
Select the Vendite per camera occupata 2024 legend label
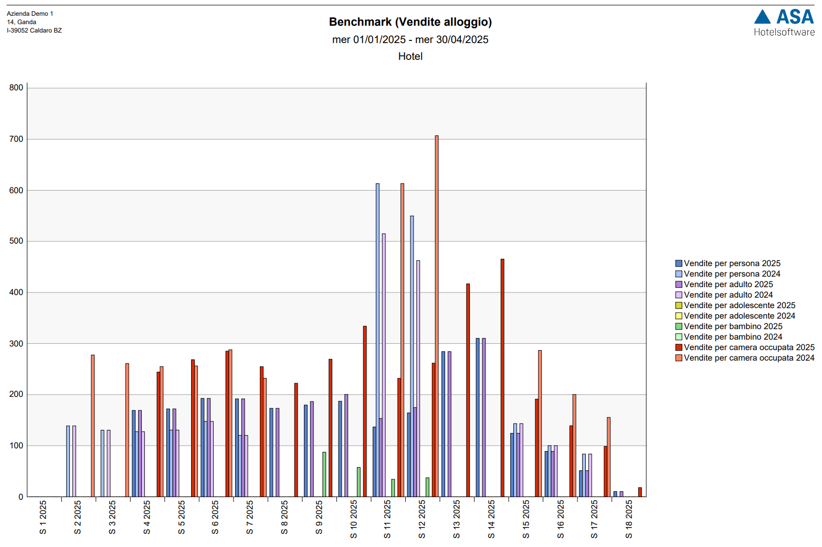pos(749,358)
